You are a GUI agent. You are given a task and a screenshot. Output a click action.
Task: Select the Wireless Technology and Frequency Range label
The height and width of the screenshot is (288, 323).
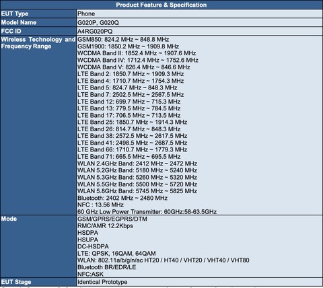coord(38,43)
